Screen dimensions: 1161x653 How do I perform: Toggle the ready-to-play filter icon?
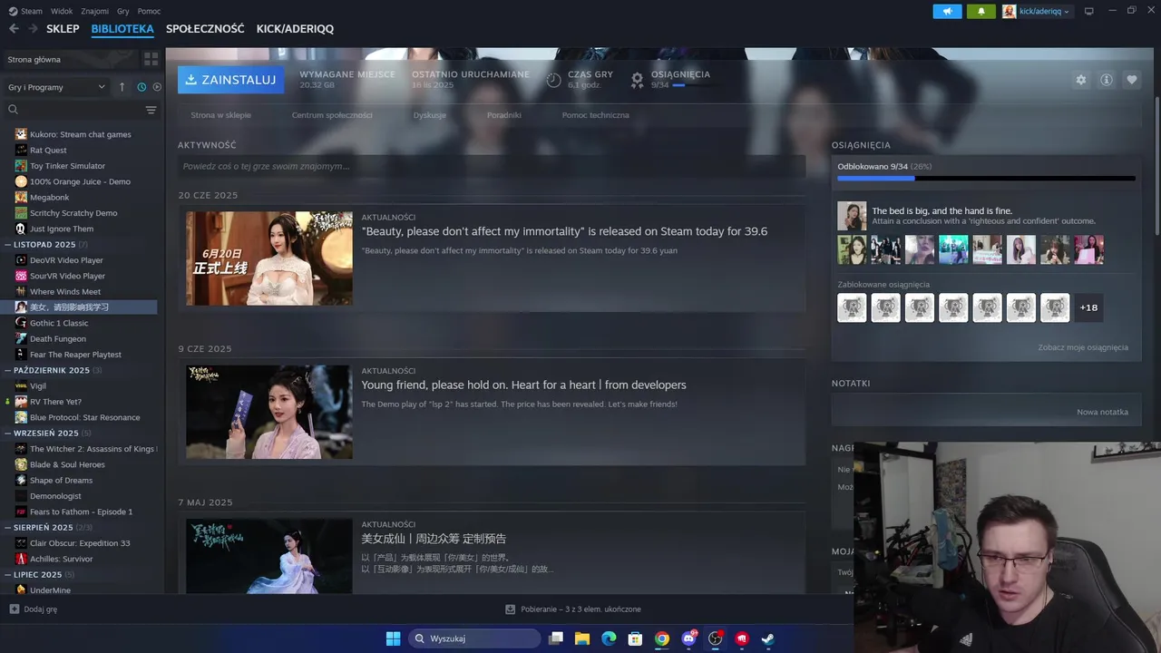(x=157, y=87)
